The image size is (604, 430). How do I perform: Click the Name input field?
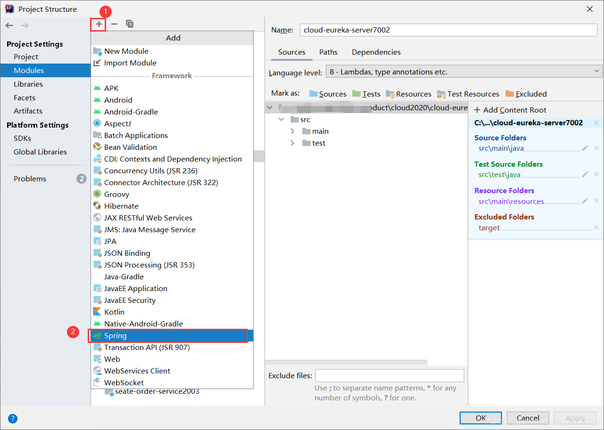point(448,30)
